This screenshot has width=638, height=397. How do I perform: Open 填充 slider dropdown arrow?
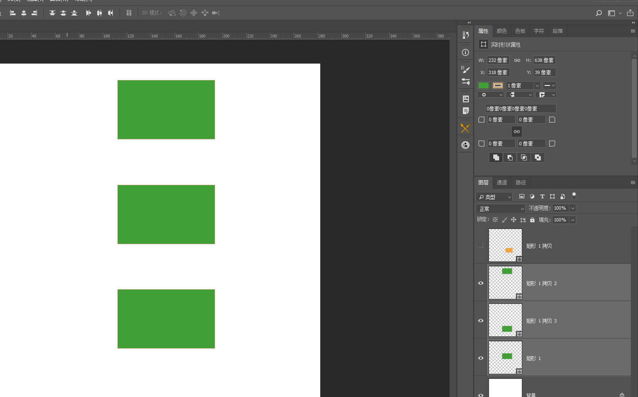click(573, 220)
